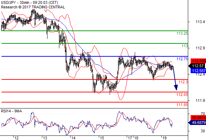Click date marker 14 on time axis
206x140 pixels.
(73, 138)
